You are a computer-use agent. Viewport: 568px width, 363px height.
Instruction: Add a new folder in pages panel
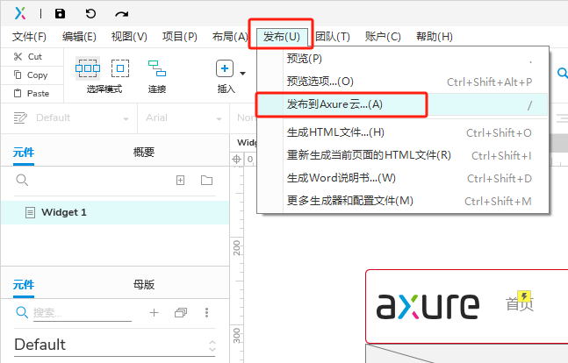click(207, 180)
